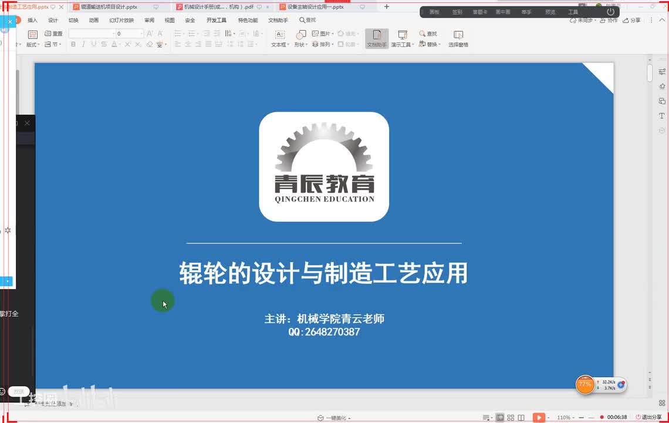Click the 查找 search box in menu bar

coord(308,20)
